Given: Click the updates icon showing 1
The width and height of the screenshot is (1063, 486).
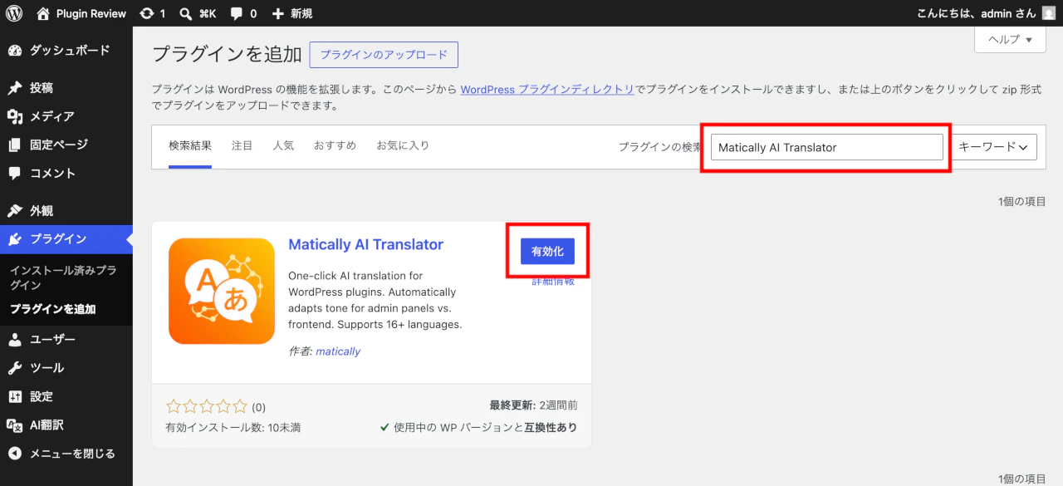Looking at the screenshot, I should pyautogui.click(x=147, y=13).
